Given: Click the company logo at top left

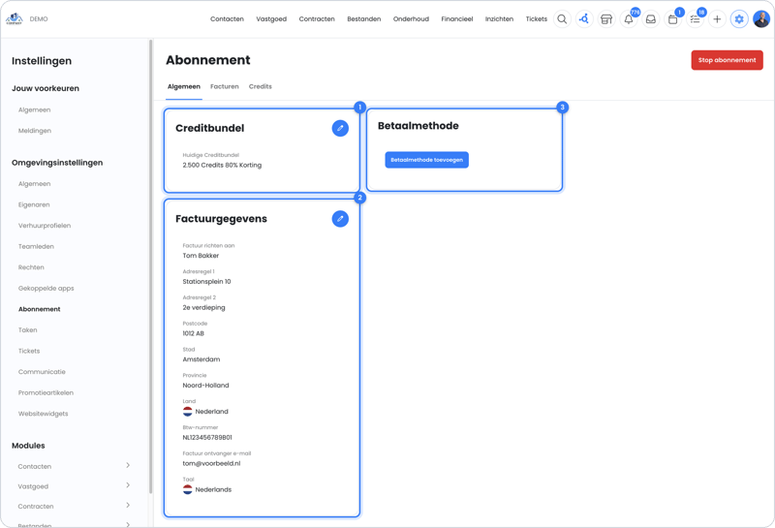Looking at the screenshot, I should pyautogui.click(x=14, y=19).
